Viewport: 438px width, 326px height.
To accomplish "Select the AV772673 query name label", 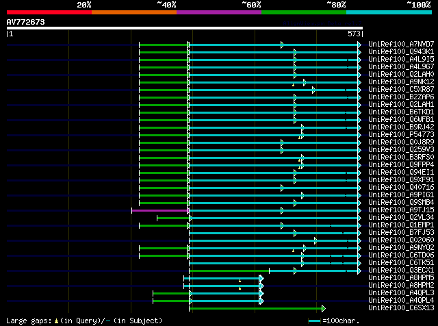I will point(26,22).
